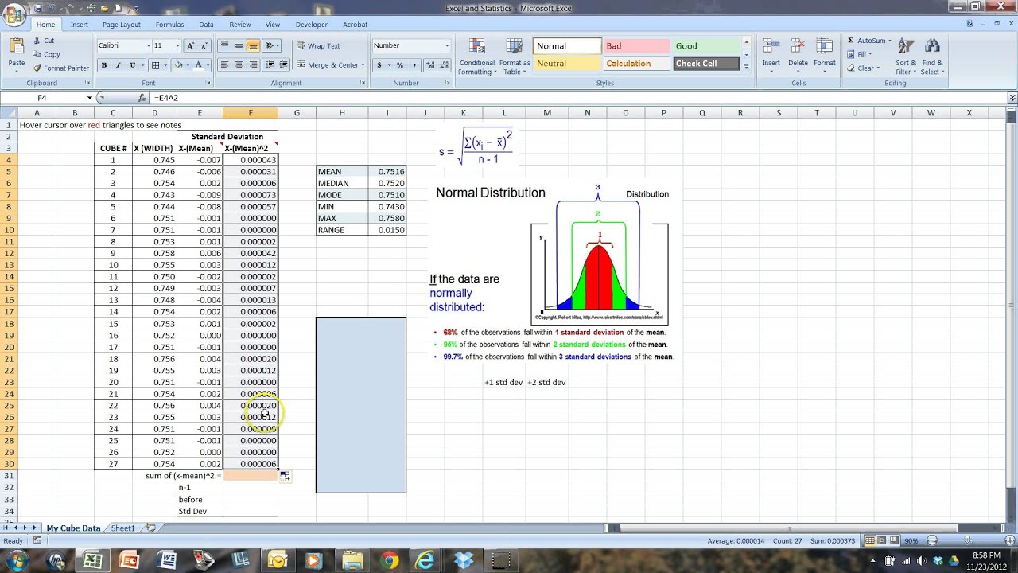Expand the cell Styles gallery
Viewport: 1018px width, 573px height.
(x=746, y=67)
